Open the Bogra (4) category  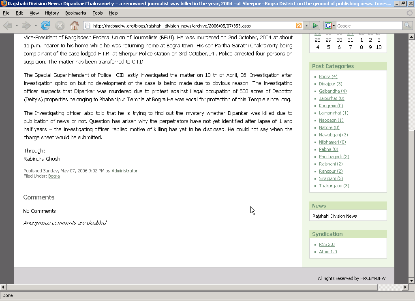coord(328,76)
